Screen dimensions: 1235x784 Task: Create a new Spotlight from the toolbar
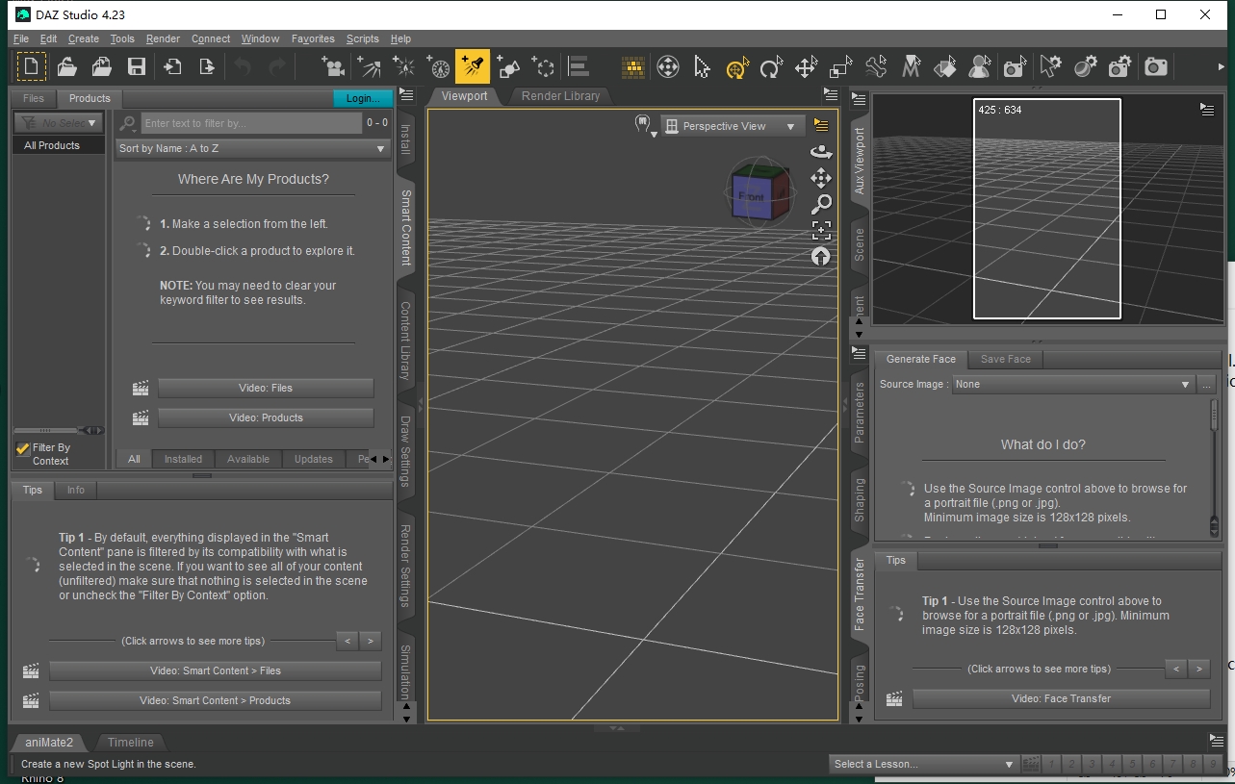pos(473,66)
